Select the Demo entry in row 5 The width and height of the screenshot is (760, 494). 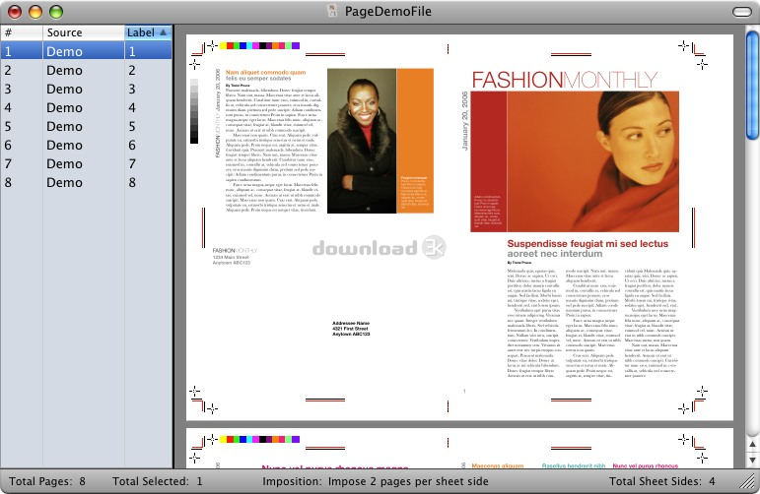point(64,127)
